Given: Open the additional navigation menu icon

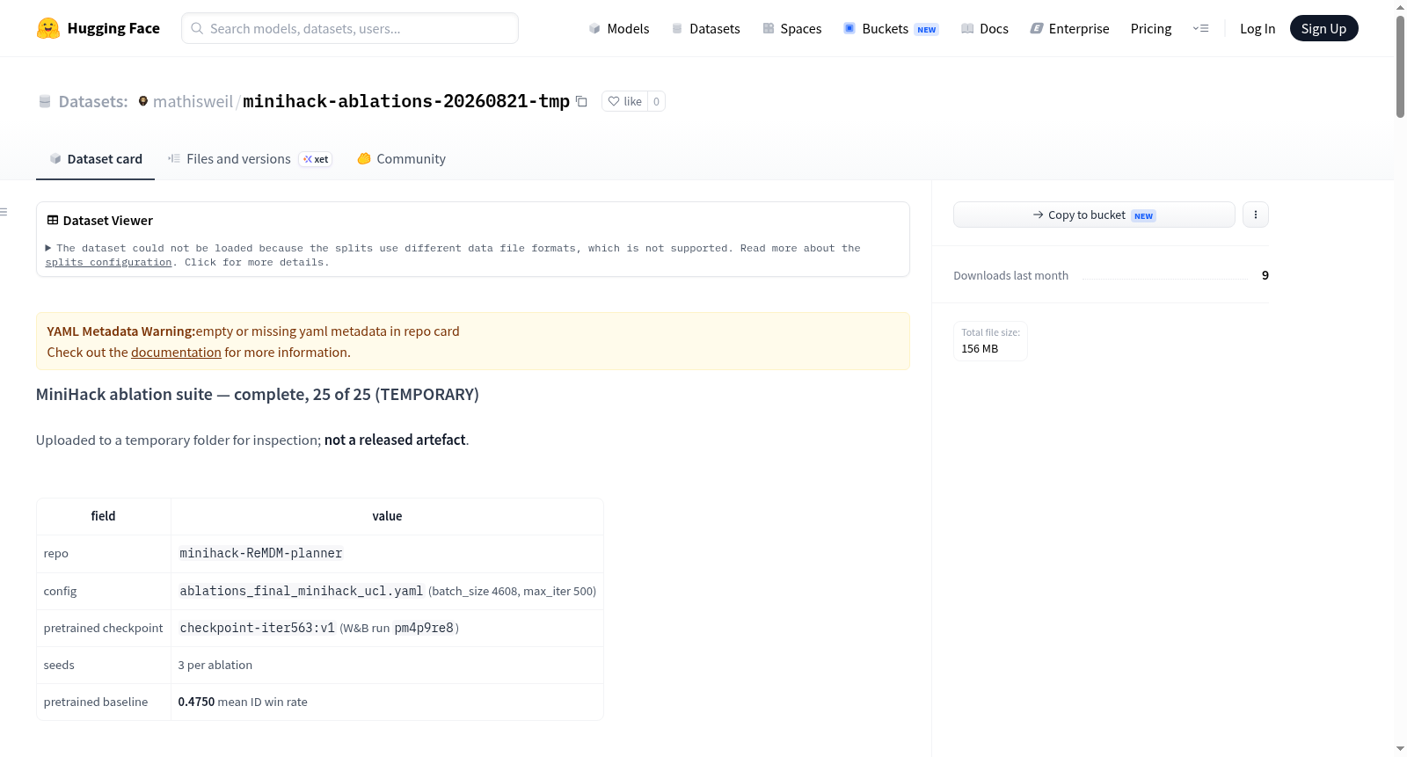Looking at the screenshot, I should coord(1200,28).
